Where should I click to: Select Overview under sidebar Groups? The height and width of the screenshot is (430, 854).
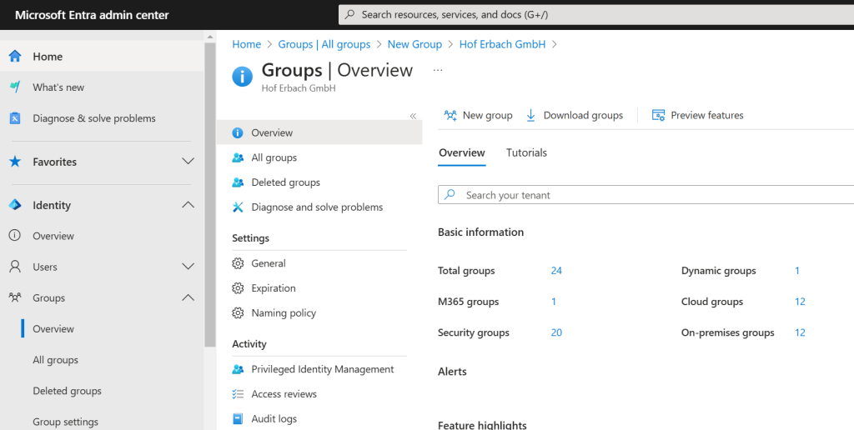(x=53, y=329)
